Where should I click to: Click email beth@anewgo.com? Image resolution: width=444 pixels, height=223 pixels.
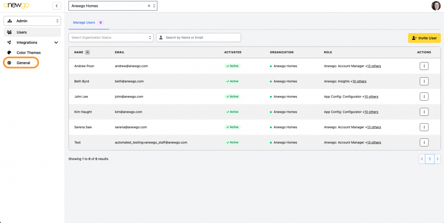tap(129, 81)
